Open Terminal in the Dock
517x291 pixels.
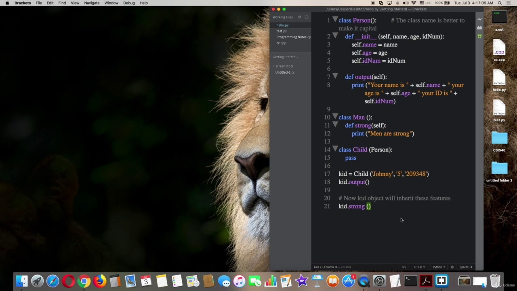point(410,281)
